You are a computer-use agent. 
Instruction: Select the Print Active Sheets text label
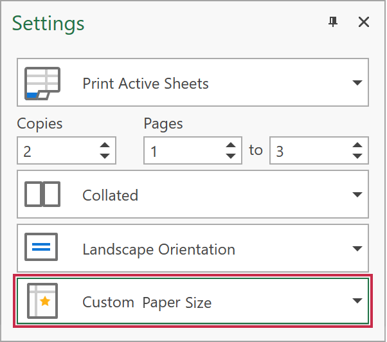pos(145,84)
